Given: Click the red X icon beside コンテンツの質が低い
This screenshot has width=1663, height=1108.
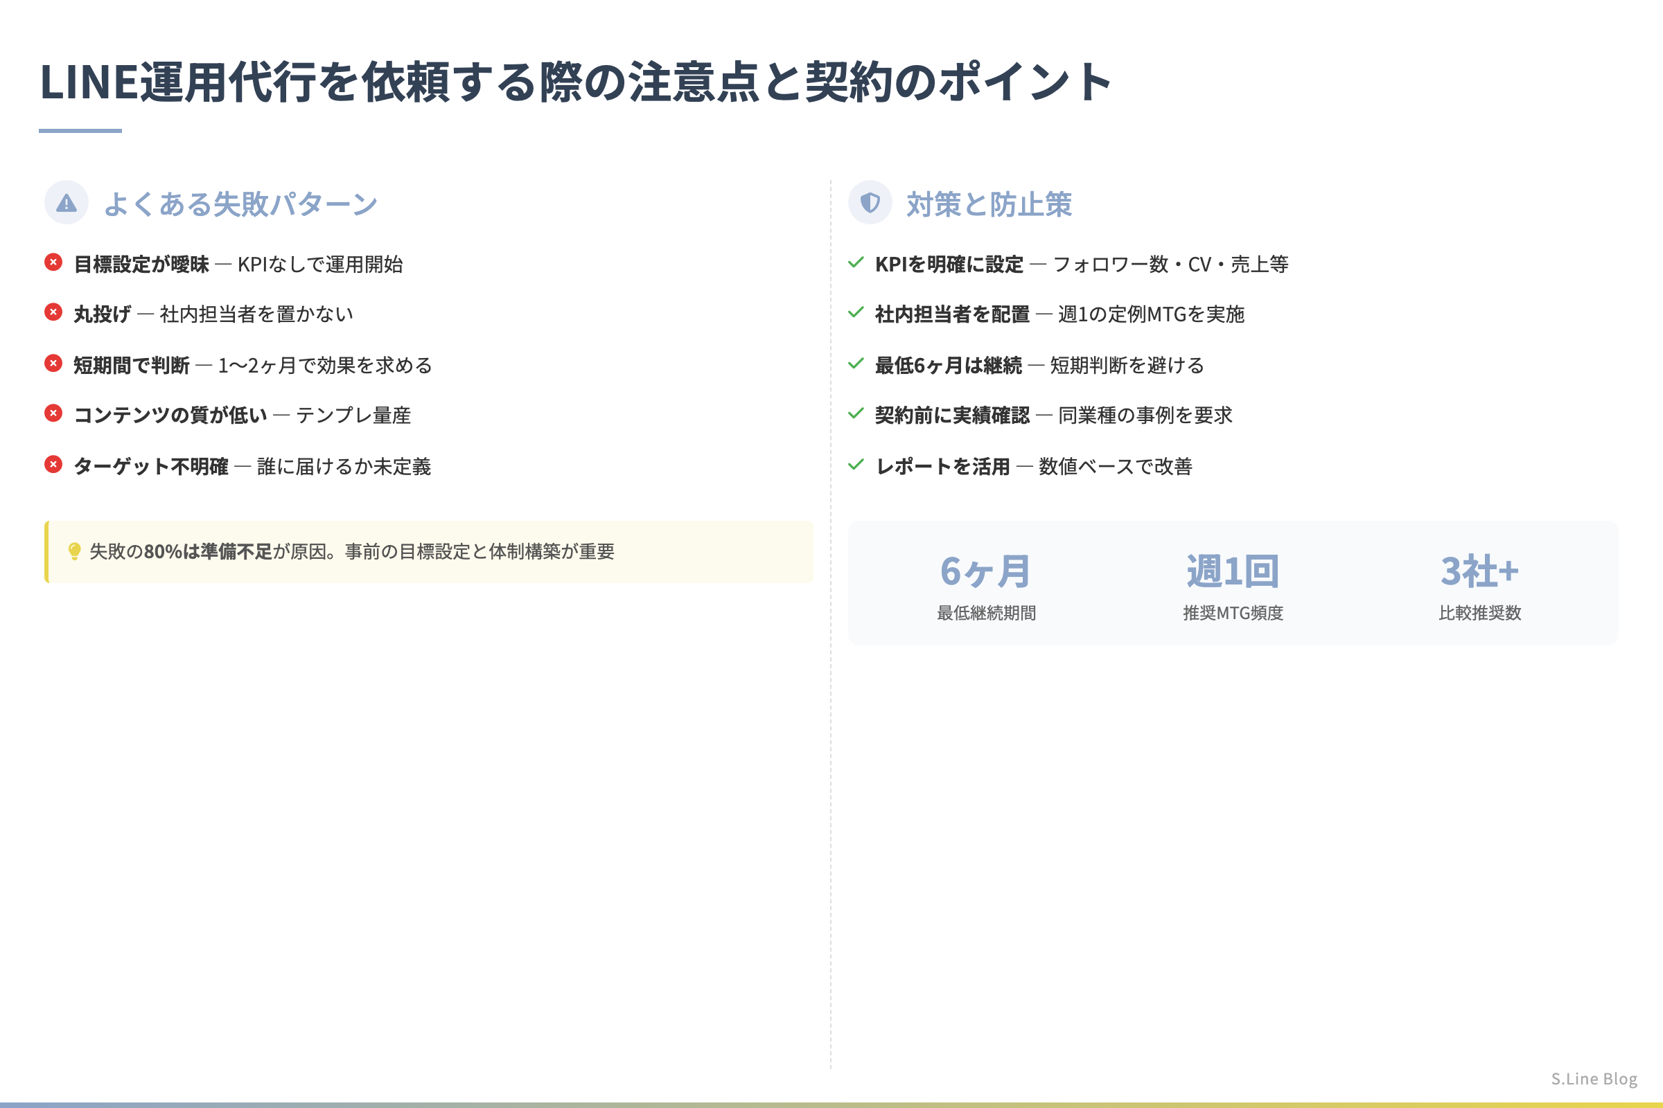Looking at the screenshot, I should 53,413.
